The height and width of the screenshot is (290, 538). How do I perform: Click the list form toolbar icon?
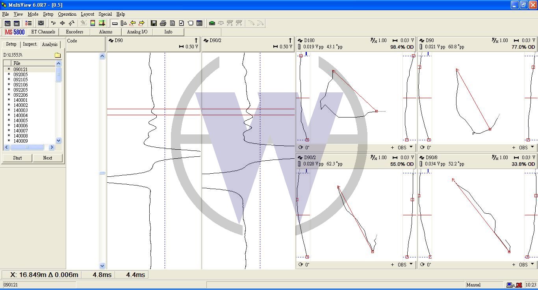click(199, 23)
